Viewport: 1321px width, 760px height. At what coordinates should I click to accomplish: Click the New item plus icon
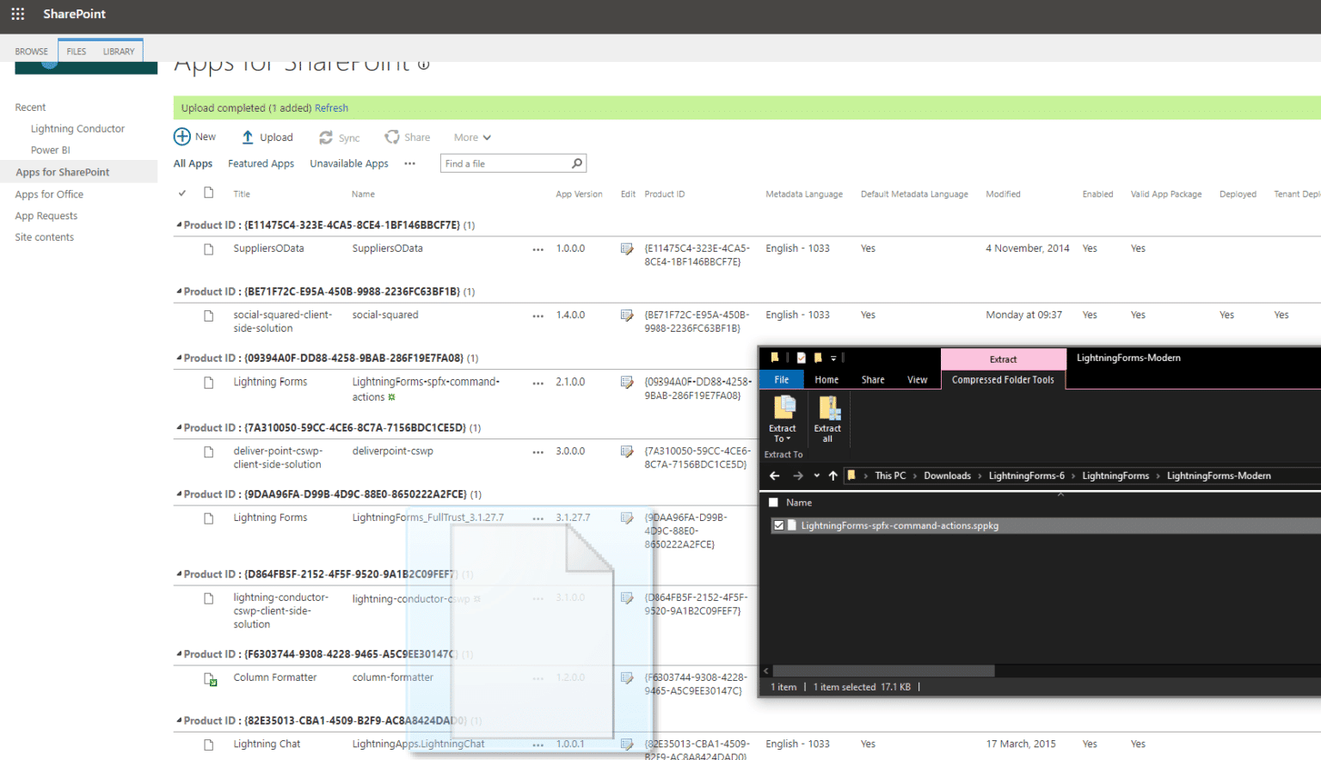(182, 136)
